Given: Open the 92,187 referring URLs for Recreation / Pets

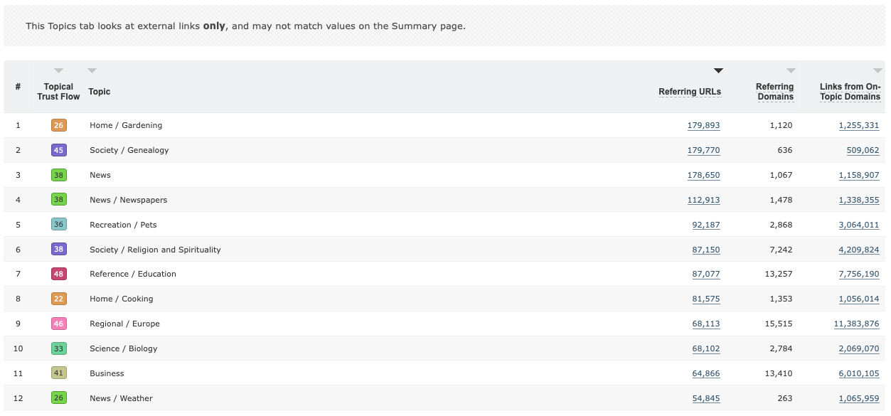Looking at the screenshot, I should [707, 225].
